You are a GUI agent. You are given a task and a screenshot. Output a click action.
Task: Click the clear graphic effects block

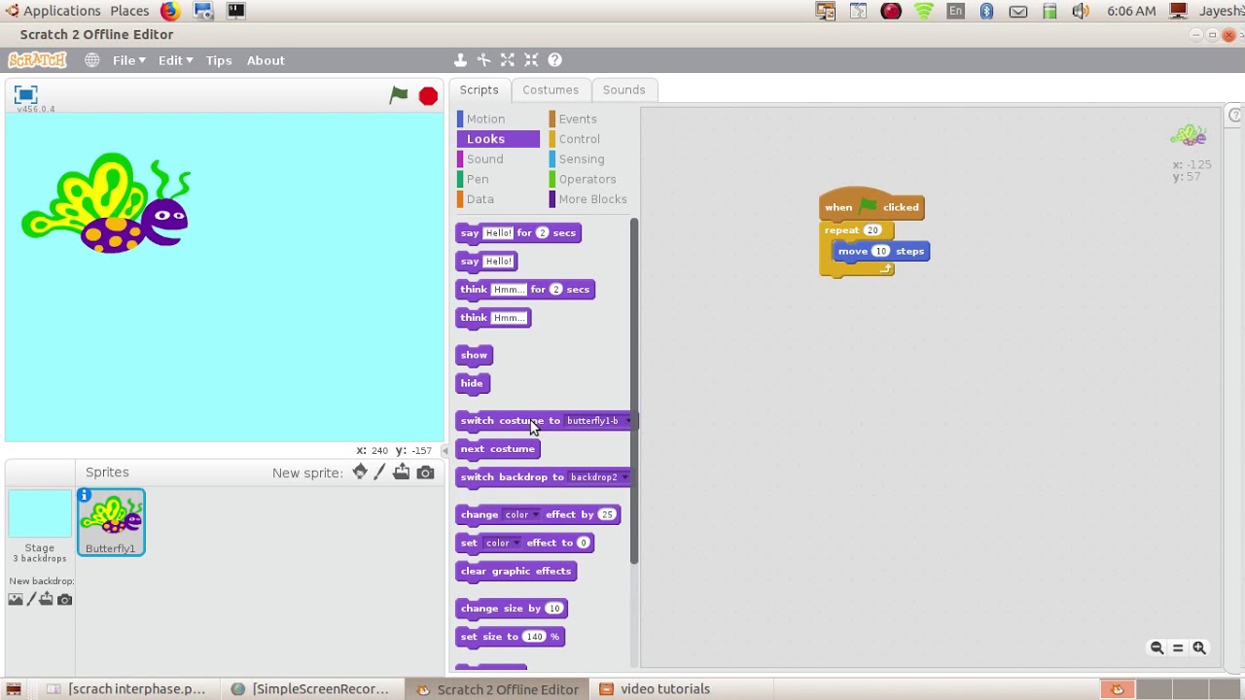pyautogui.click(x=516, y=571)
